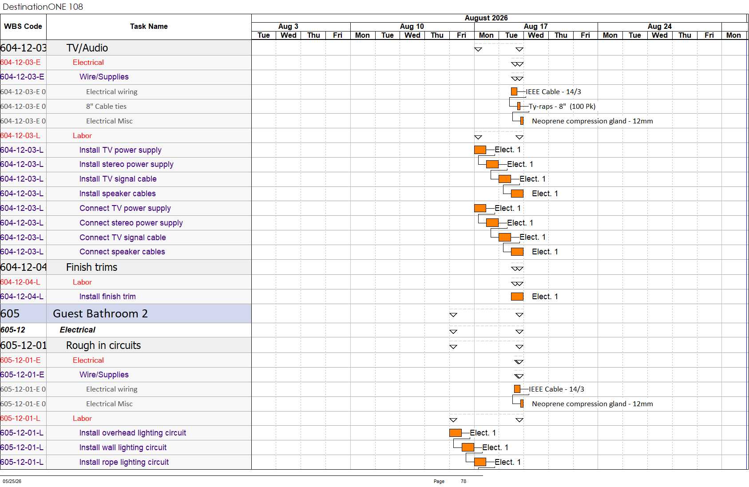Click the Task Name column header

[x=149, y=27]
